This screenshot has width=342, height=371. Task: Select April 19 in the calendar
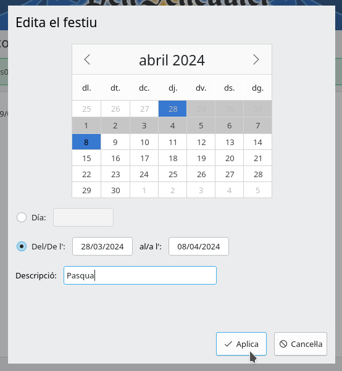[x=201, y=158]
